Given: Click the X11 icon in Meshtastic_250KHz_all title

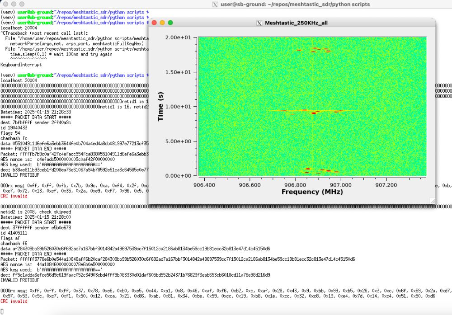Looking at the screenshot, I should 259,23.
